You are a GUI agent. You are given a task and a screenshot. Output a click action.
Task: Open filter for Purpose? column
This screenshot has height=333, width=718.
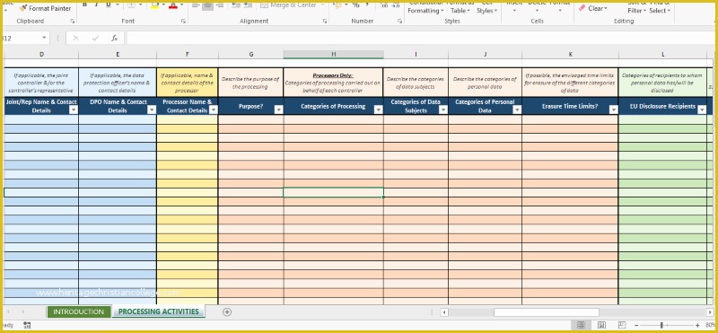[278, 110]
